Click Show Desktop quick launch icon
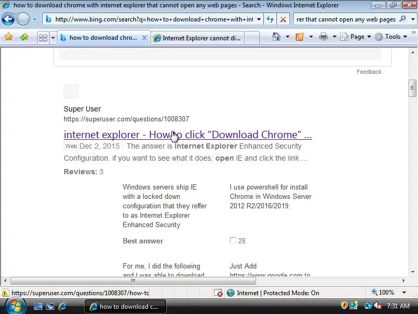The width and height of the screenshot is (418, 314). [38, 306]
